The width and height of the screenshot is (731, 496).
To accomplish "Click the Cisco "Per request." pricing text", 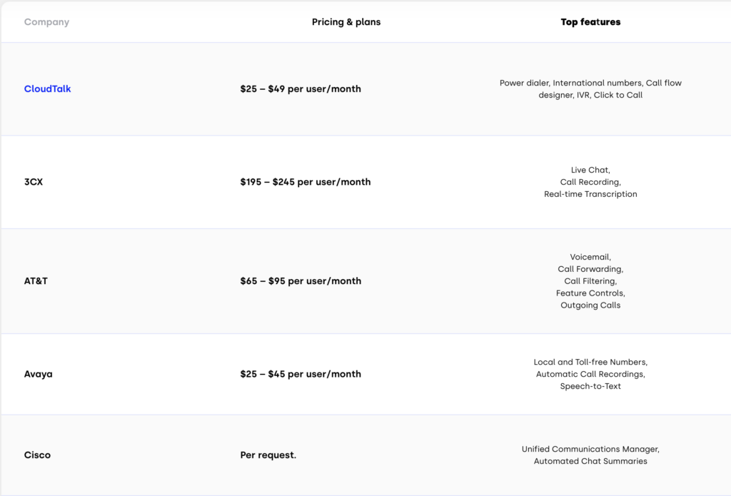I will [x=268, y=455].
